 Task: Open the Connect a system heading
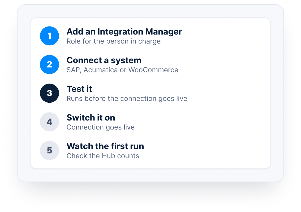click(104, 60)
